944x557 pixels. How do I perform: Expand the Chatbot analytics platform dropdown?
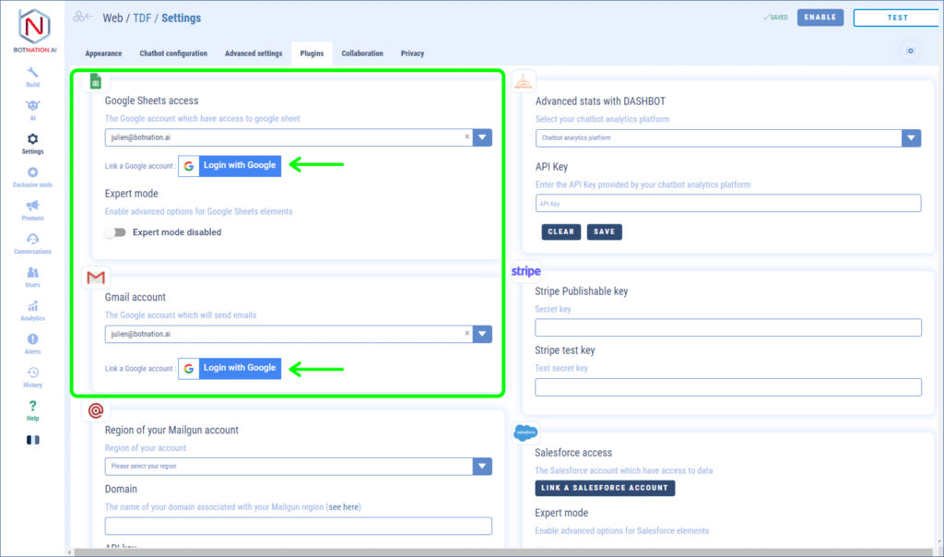[x=911, y=138]
